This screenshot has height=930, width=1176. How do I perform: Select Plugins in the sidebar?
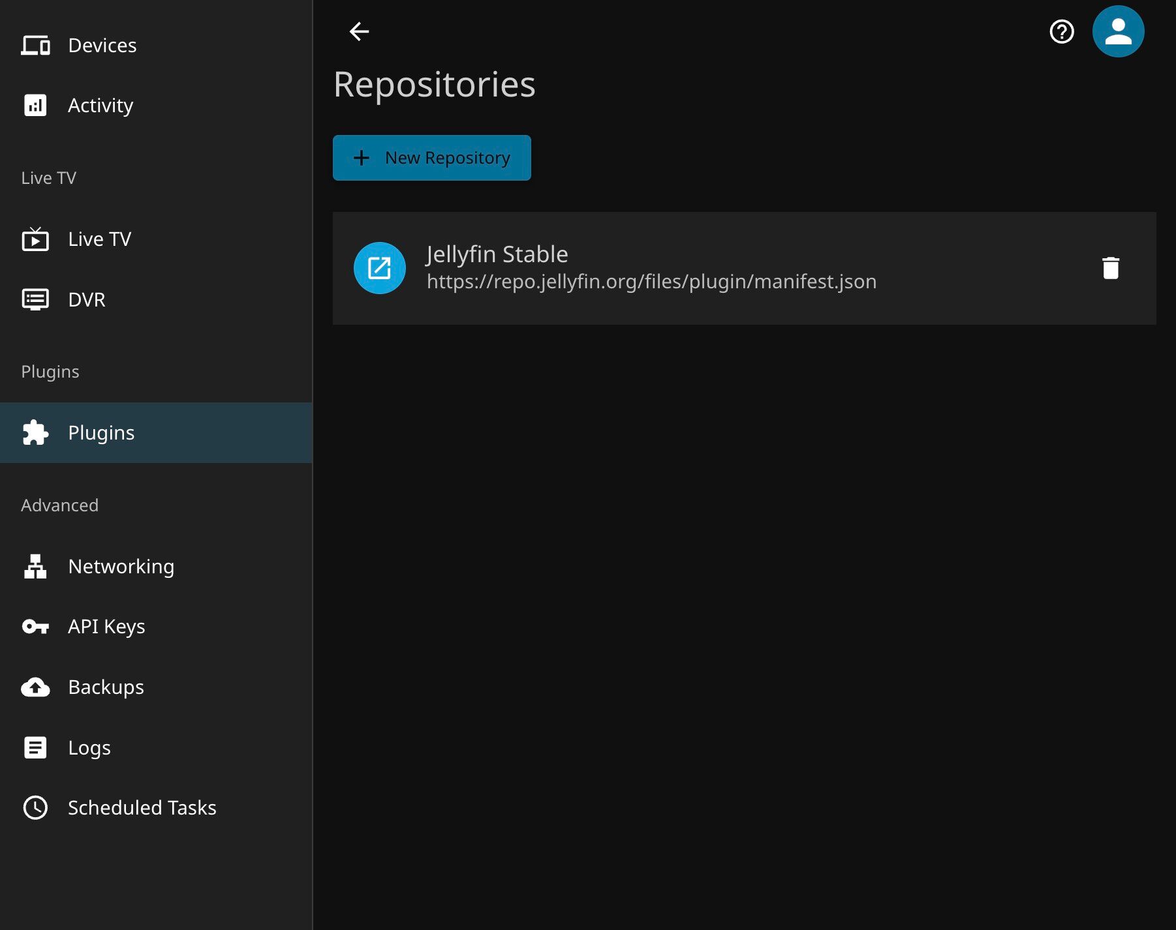click(156, 432)
